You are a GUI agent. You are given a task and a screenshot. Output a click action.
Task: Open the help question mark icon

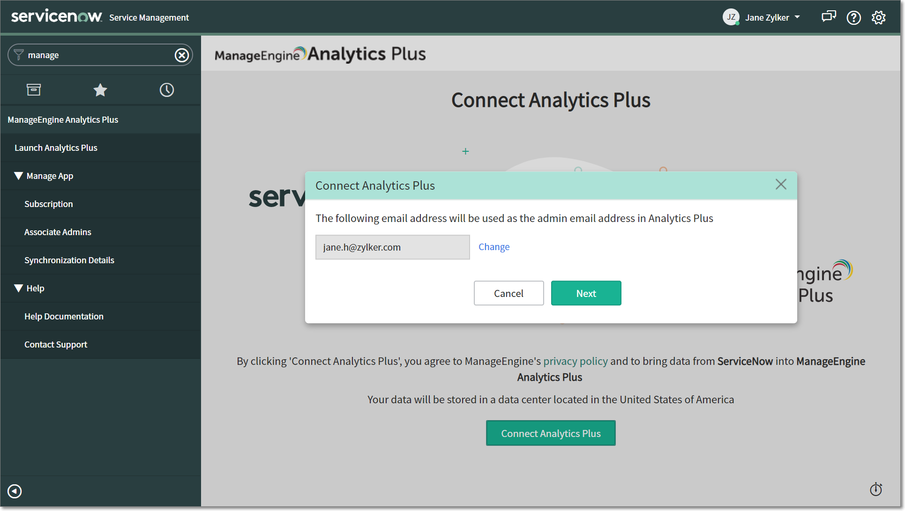(x=853, y=17)
